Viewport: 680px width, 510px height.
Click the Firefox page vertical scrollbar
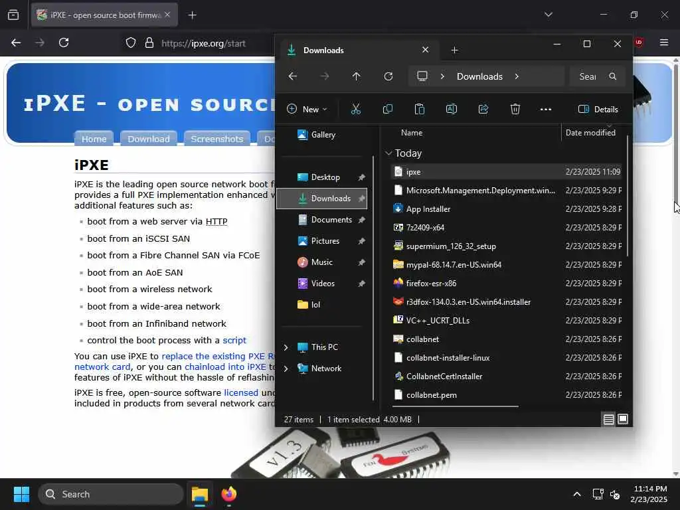[675, 134]
